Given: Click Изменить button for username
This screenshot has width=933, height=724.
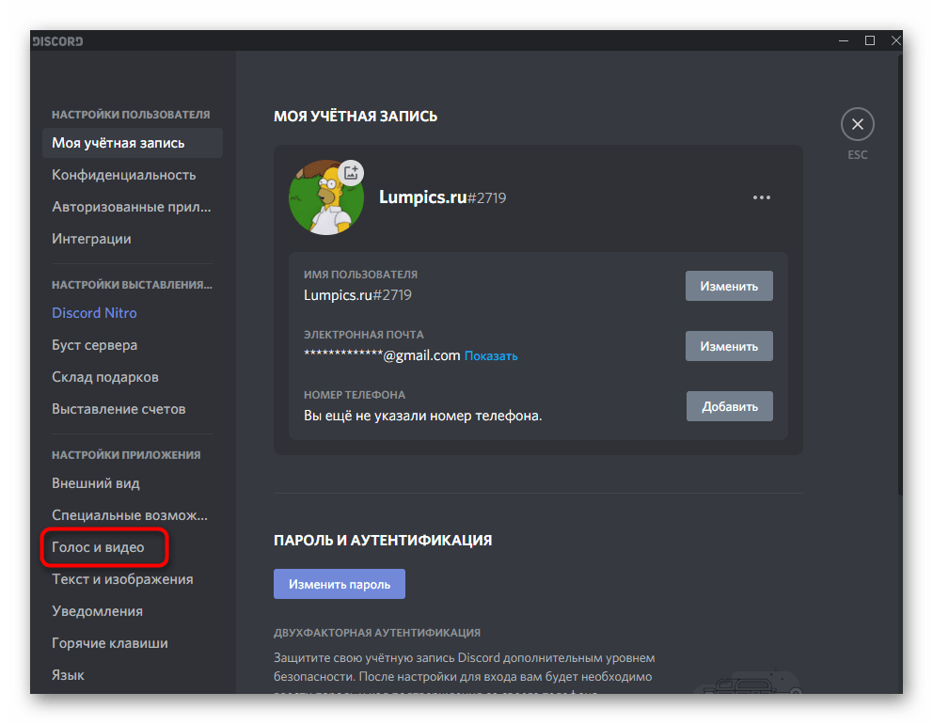Looking at the screenshot, I should (729, 286).
